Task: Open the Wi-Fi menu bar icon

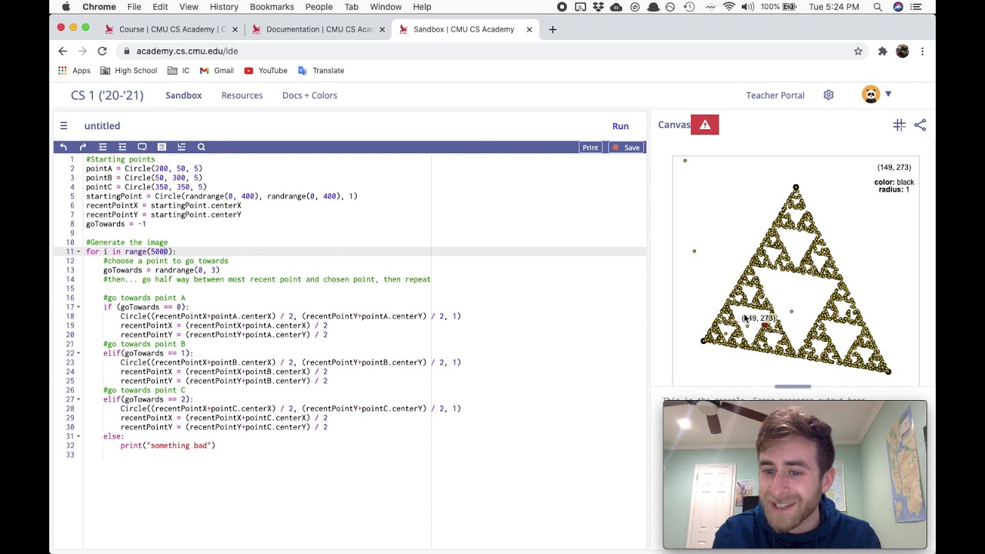Action: click(729, 7)
